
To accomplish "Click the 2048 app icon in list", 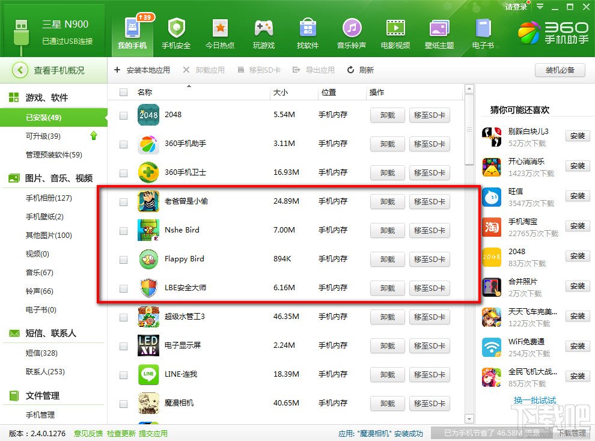I will (148, 115).
